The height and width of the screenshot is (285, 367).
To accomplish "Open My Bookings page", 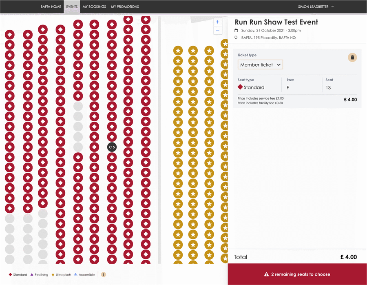I will [x=94, y=7].
